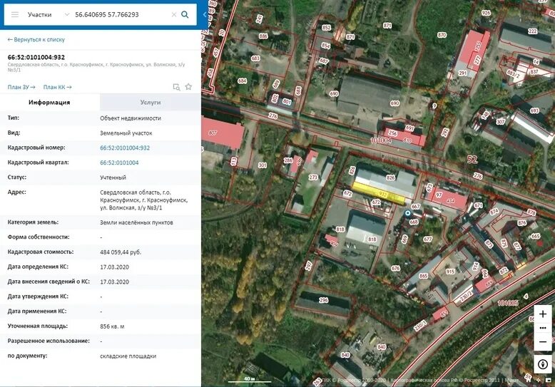The image size is (555, 387).
Task: Zoom out the map with minus
Action: pyautogui.click(x=543, y=342)
